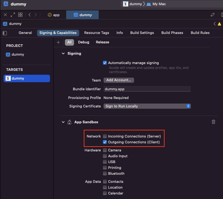
Task: Go forward with the right chevron
Action: coord(36,15)
